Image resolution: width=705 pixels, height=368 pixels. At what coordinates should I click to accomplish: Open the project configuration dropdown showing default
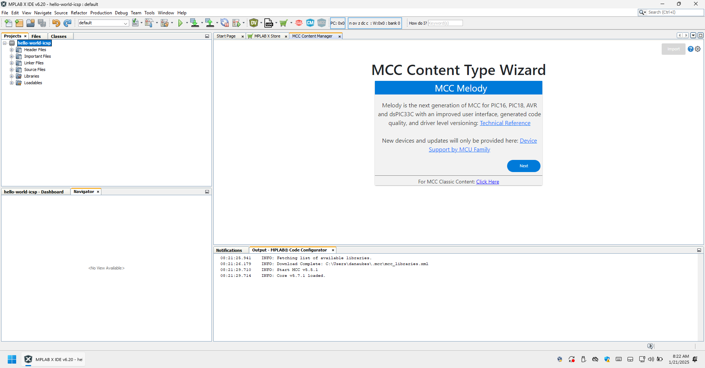(104, 23)
